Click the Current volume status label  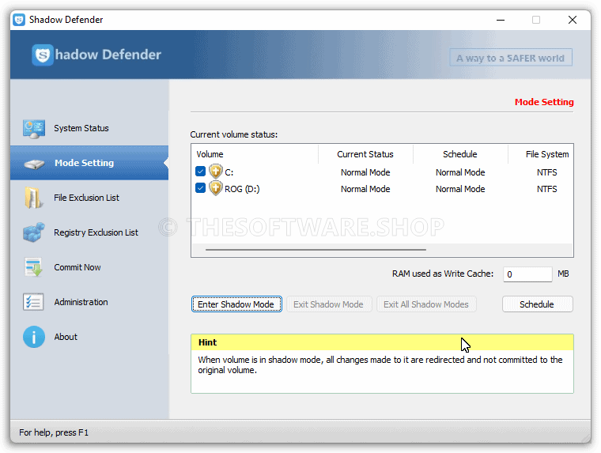click(234, 134)
